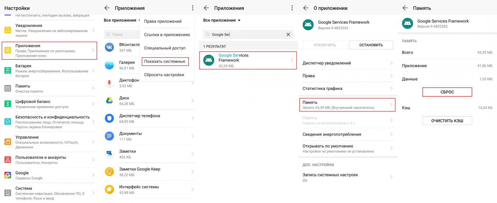Screen dimensions: 497x203
Task: Open the VKontakte app icon
Action: 109,47
